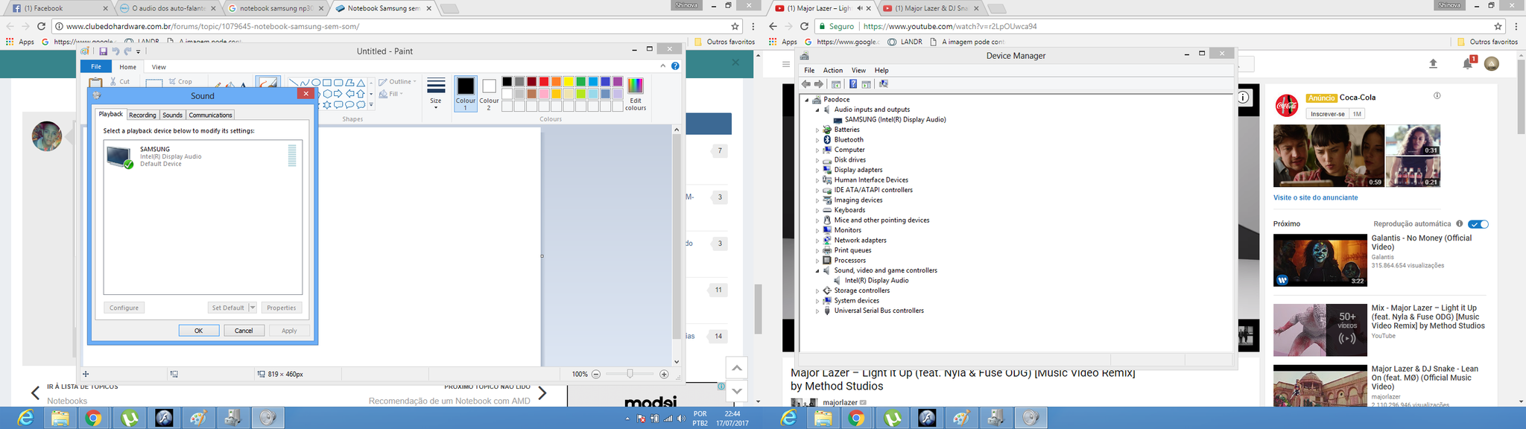Open Customize Quick Access Toolbar dropdown in Paint
1526x429 pixels.
pyautogui.click(x=139, y=51)
